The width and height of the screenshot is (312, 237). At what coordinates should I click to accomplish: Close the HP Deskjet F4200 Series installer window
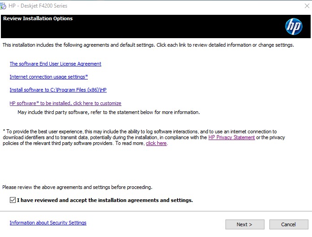pos(307,6)
